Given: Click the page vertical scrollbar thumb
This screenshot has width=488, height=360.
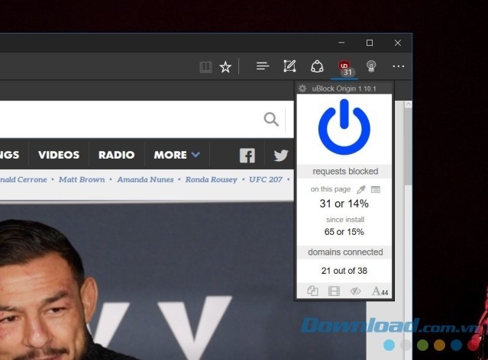Looking at the screenshot, I should tap(408, 146).
